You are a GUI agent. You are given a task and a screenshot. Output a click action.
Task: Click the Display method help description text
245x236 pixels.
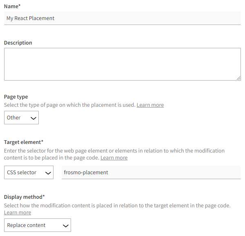click(x=117, y=205)
